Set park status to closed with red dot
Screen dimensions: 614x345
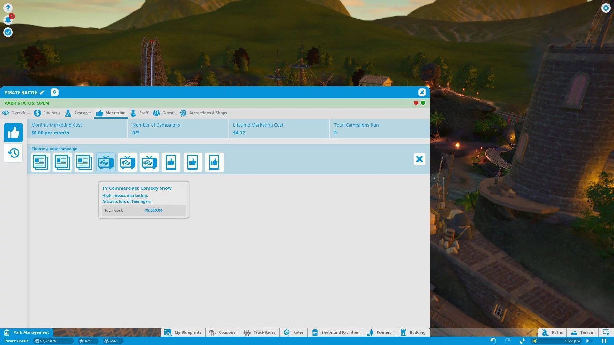coord(416,103)
